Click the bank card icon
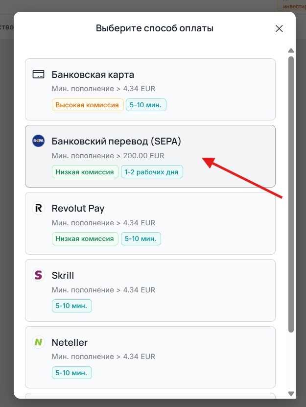The image size is (306, 407). tap(38, 74)
